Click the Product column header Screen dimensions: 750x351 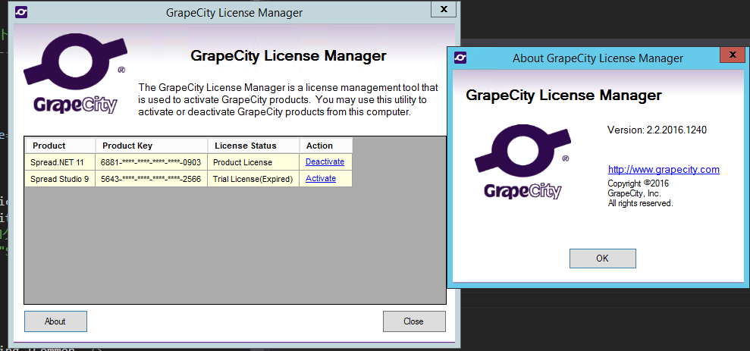pyautogui.click(x=60, y=146)
